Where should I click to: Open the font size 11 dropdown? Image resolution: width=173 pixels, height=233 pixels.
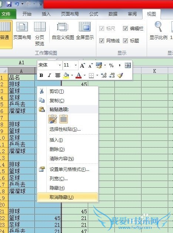pyautogui.click(x=76, y=65)
